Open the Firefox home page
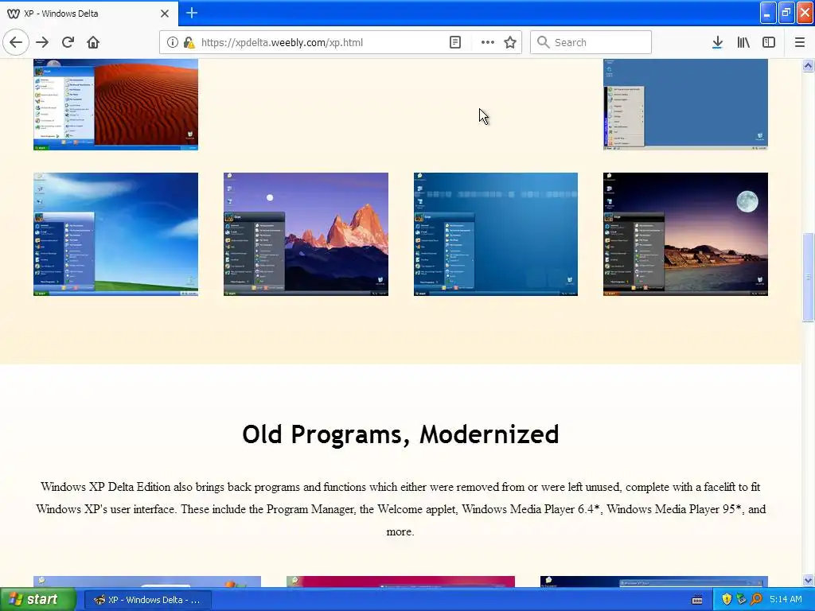The height and width of the screenshot is (611, 815). tap(93, 43)
